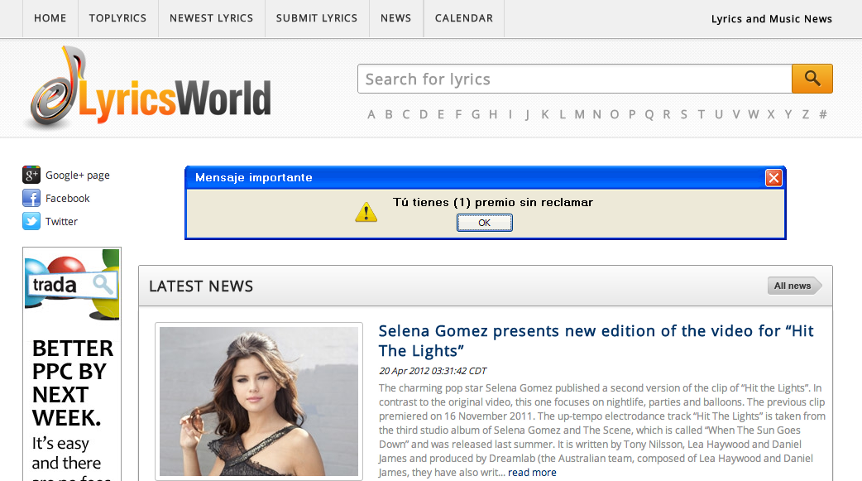Browse lyrics by letter A
This screenshot has width=862, height=481.
coord(371,114)
